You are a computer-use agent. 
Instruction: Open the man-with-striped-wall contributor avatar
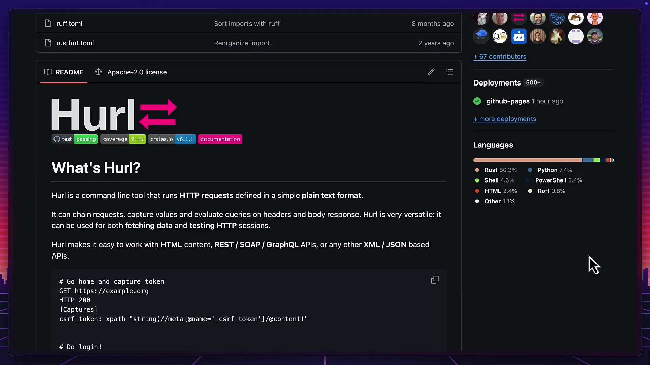tap(538, 36)
